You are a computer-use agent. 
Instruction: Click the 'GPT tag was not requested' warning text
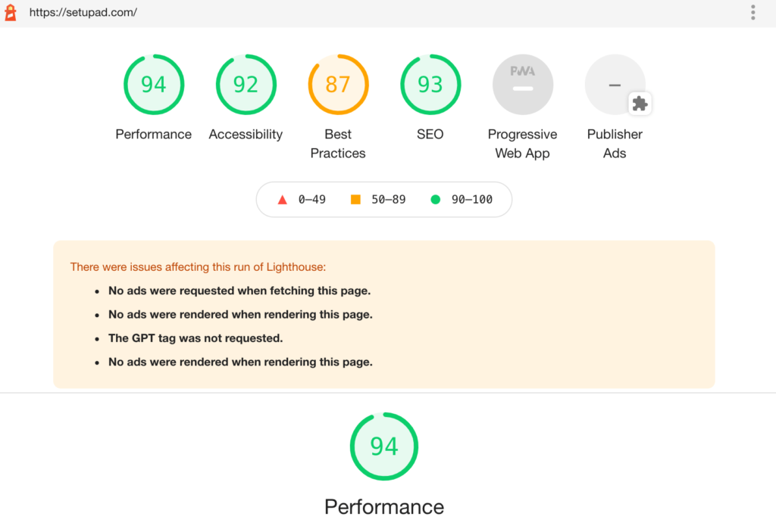(x=194, y=338)
